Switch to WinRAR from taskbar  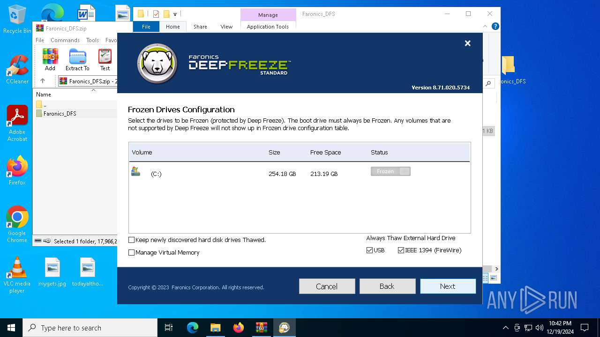click(x=261, y=328)
